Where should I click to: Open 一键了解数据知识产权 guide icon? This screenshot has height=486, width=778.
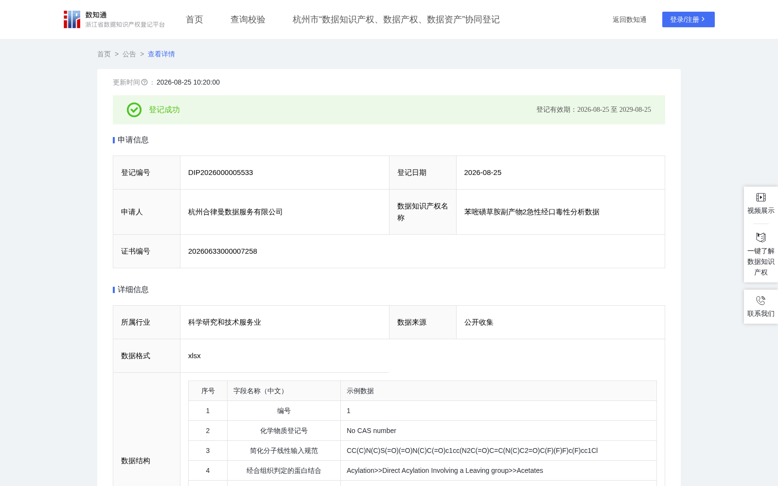[761, 237]
